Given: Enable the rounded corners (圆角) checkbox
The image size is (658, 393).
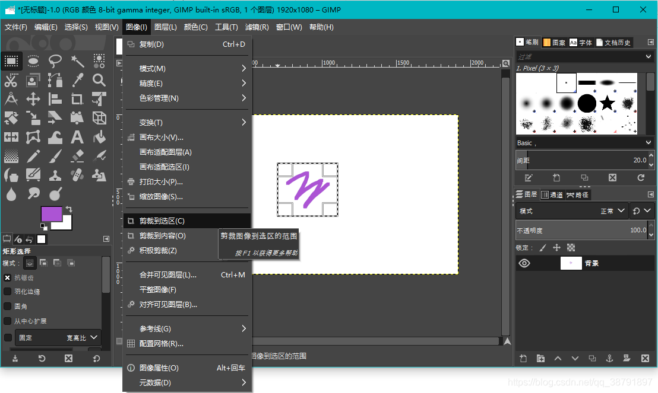Looking at the screenshot, I should [x=7, y=306].
